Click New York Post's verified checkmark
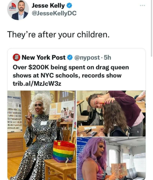The width and height of the screenshot is (153, 180). tap(70, 58)
